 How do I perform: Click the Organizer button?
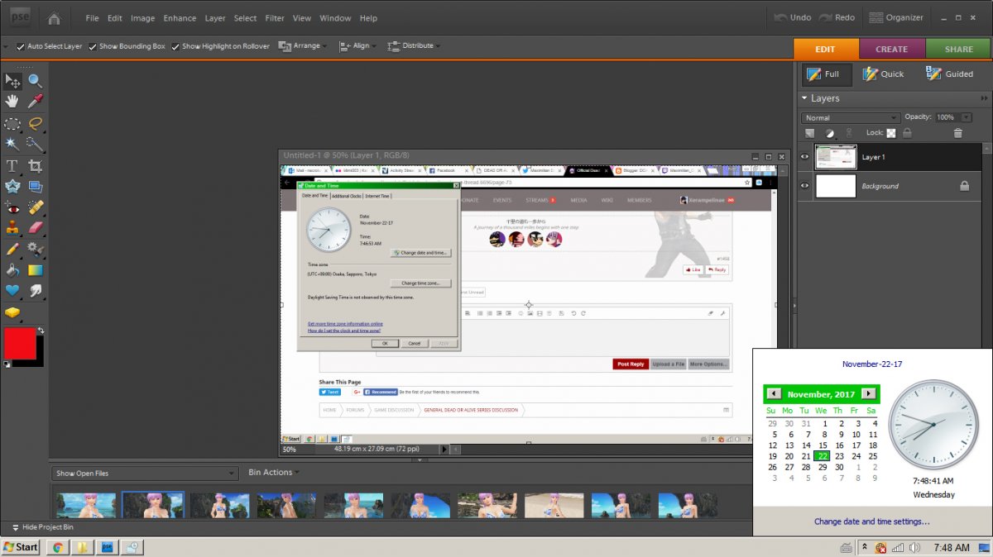896,17
